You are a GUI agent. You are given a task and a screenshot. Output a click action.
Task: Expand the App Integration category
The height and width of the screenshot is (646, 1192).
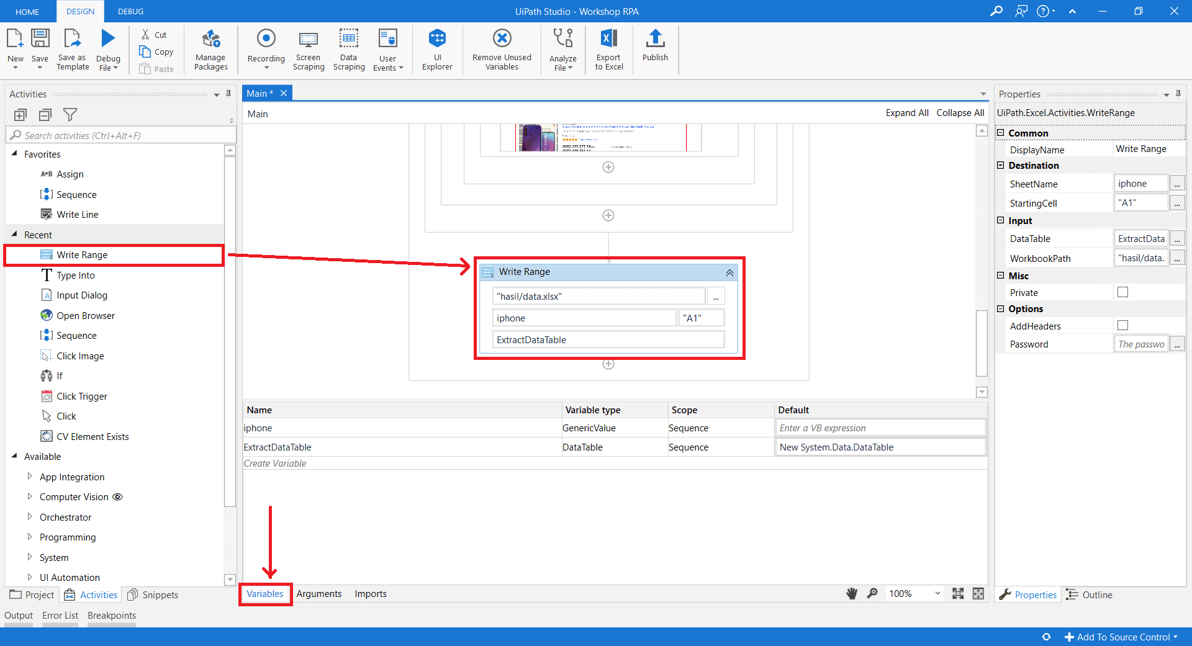tap(30, 477)
